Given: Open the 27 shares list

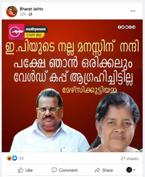Looking at the screenshot, I should [x=129, y=159].
